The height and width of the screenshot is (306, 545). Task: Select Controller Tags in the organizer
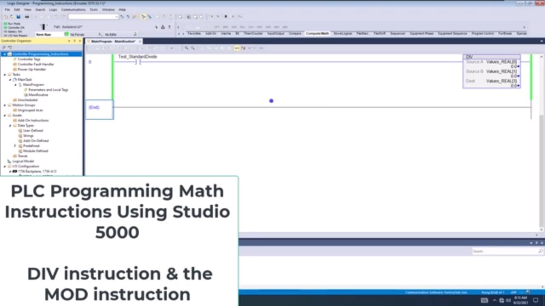pyautogui.click(x=29, y=59)
